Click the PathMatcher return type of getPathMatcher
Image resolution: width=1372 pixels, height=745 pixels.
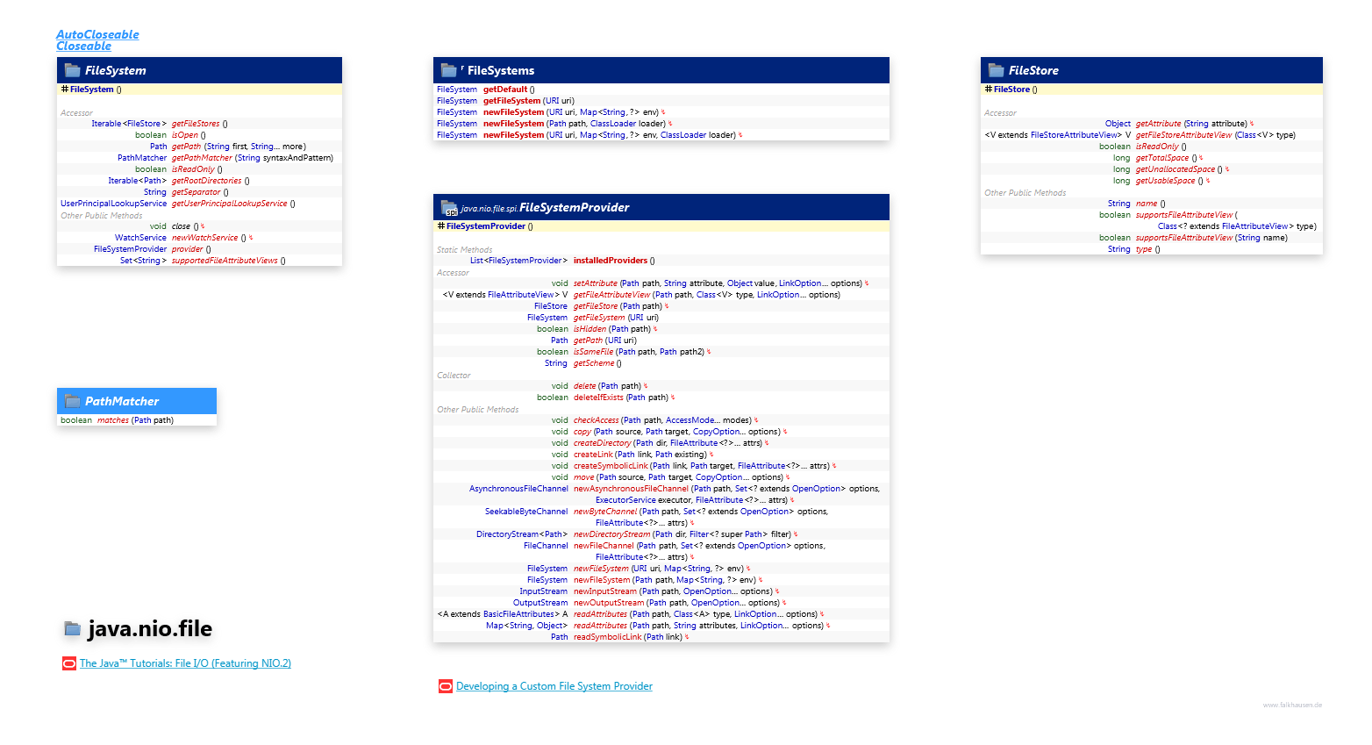point(140,157)
